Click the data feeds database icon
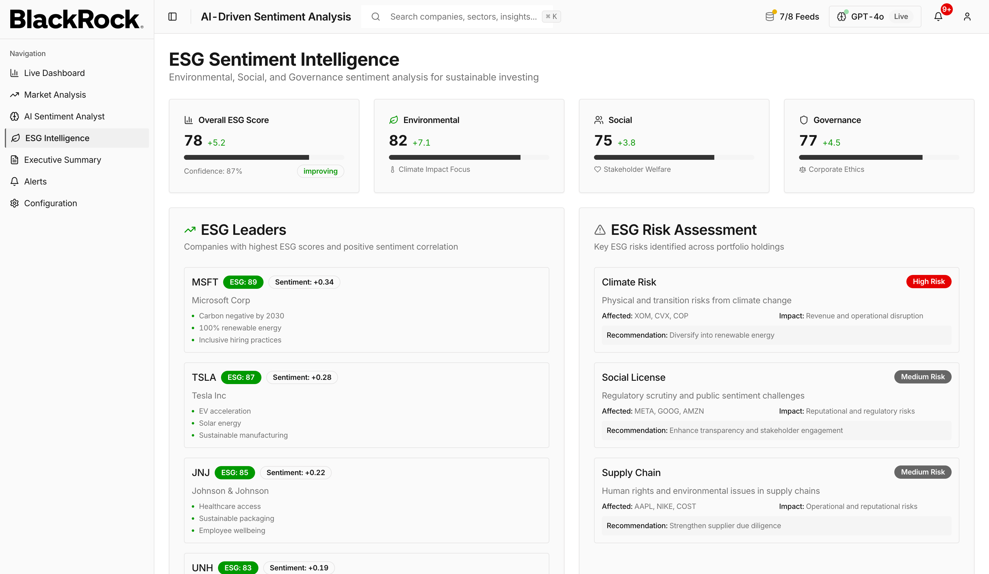The width and height of the screenshot is (989, 574). 769,17
